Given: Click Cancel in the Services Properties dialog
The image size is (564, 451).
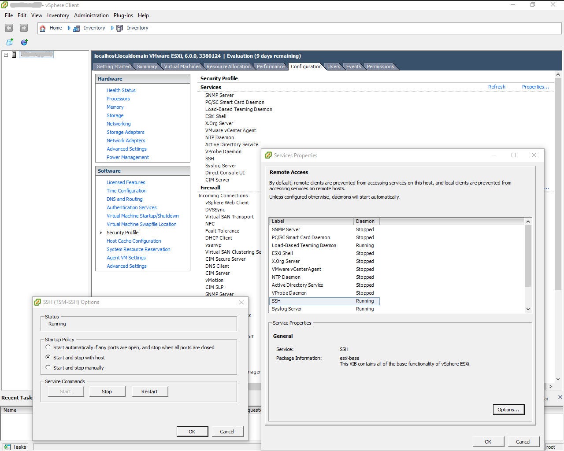Looking at the screenshot, I should pyautogui.click(x=523, y=441).
